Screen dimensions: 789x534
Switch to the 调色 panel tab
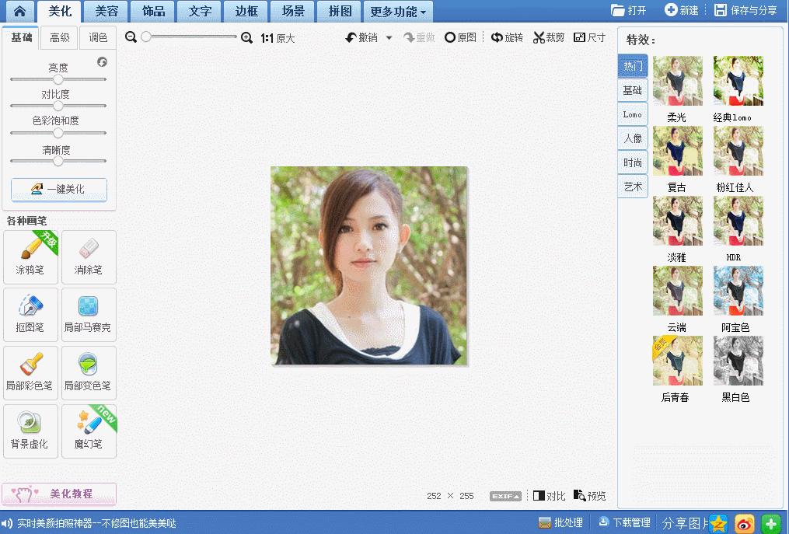tap(98, 37)
